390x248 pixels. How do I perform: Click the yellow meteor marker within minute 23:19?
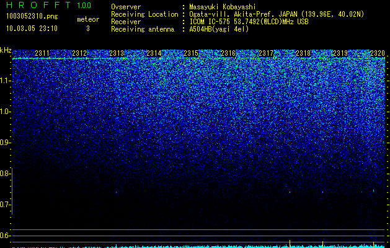coord(373,244)
